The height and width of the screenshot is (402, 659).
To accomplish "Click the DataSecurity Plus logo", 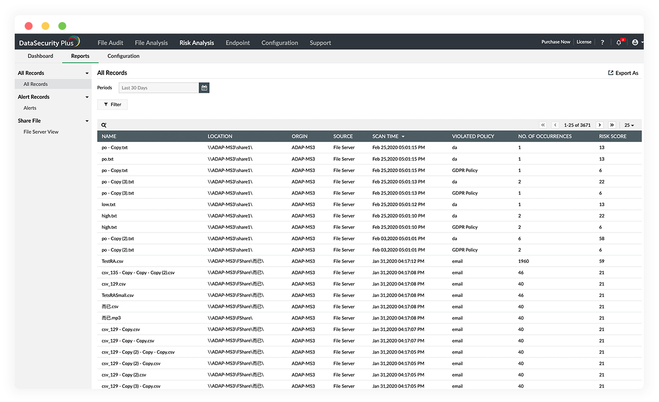I will tap(50, 42).
